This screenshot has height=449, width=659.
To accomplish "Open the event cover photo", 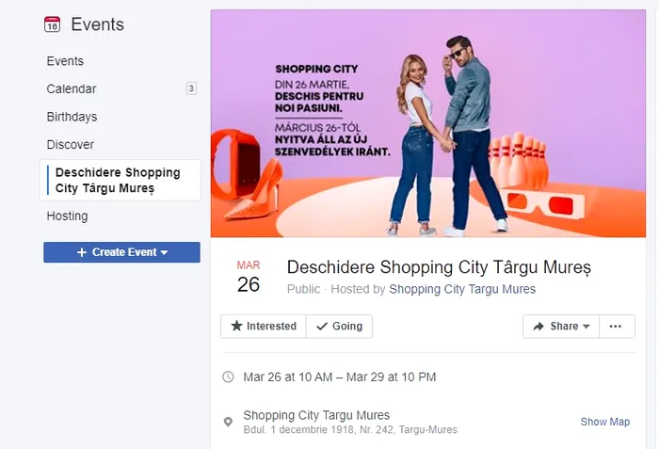I will coord(428,123).
